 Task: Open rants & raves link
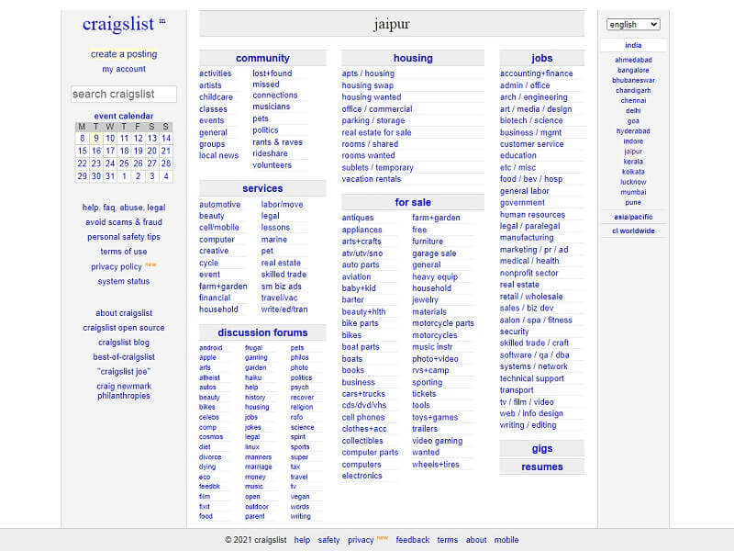click(x=277, y=142)
